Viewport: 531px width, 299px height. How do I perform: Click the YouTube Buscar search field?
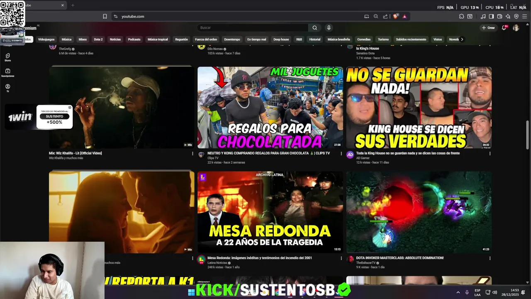coord(253,28)
